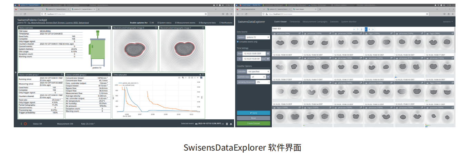Image resolution: width=471 pixels, height=153 pixels.
Task: Click the eject icon in Cockpit footer
Action: [231, 124]
